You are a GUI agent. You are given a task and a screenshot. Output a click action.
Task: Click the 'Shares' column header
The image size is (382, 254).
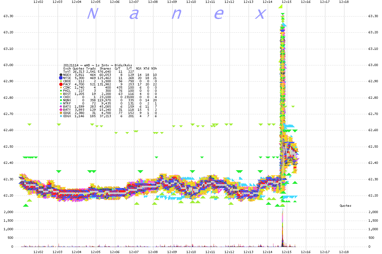105,68
